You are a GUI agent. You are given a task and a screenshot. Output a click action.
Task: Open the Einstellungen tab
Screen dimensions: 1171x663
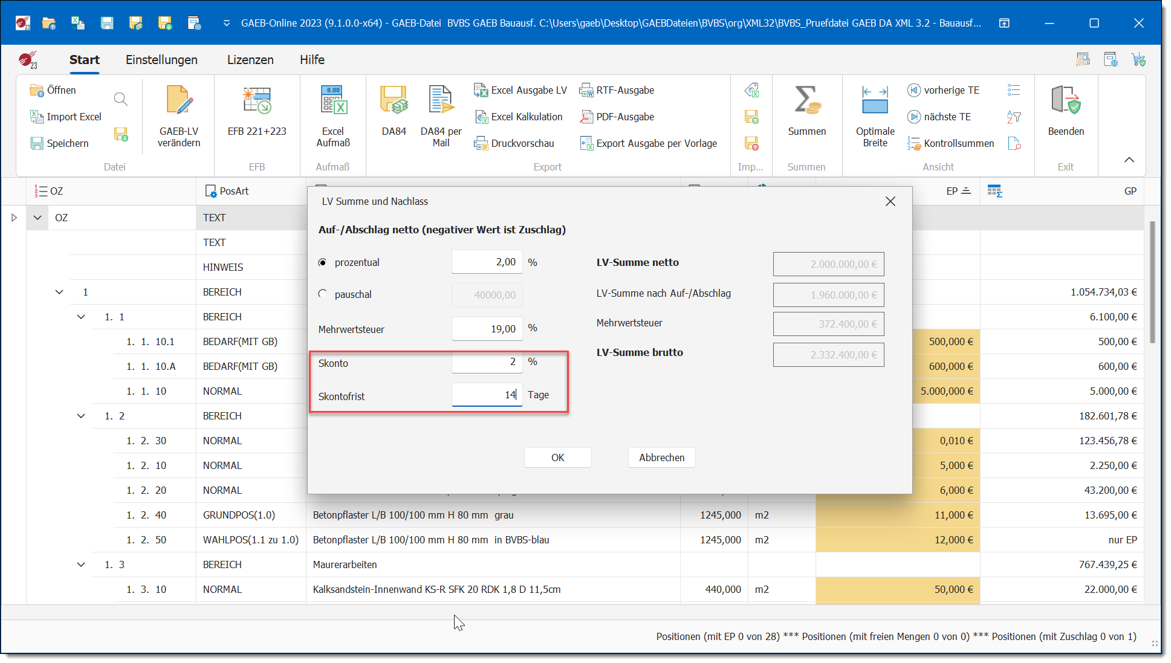coord(161,60)
